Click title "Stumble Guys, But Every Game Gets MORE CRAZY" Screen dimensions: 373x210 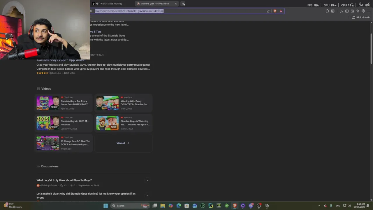click(75, 103)
